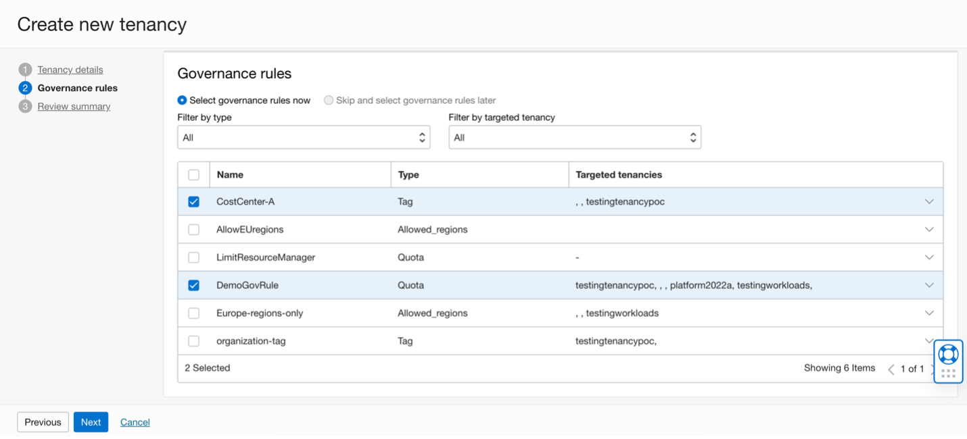Viewport: 967px width, 439px height.
Task: Select all rules via header checkbox
Action: 194,174
